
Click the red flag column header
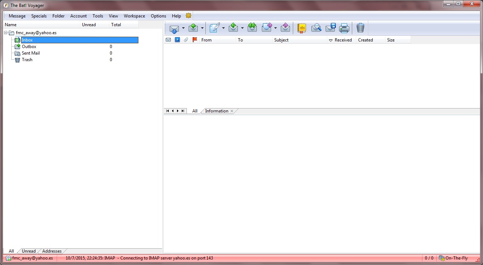pos(195,40)
